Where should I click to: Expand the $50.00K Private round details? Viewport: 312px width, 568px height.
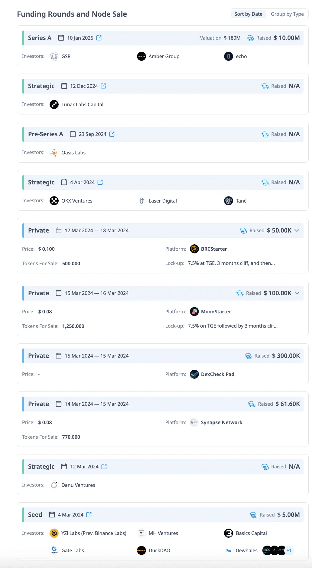pyautogui.click(x=297, y=230)
